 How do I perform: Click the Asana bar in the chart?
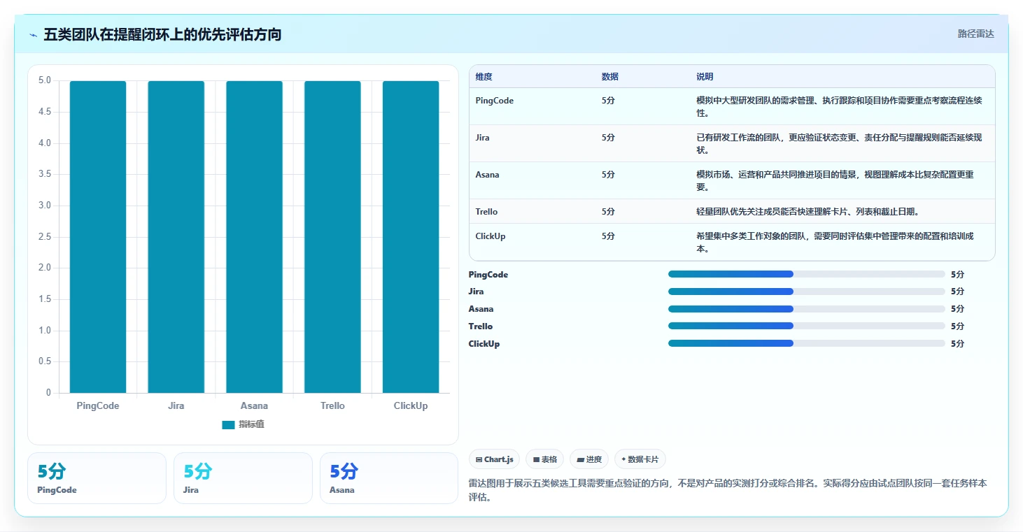[x=254, y=237]
